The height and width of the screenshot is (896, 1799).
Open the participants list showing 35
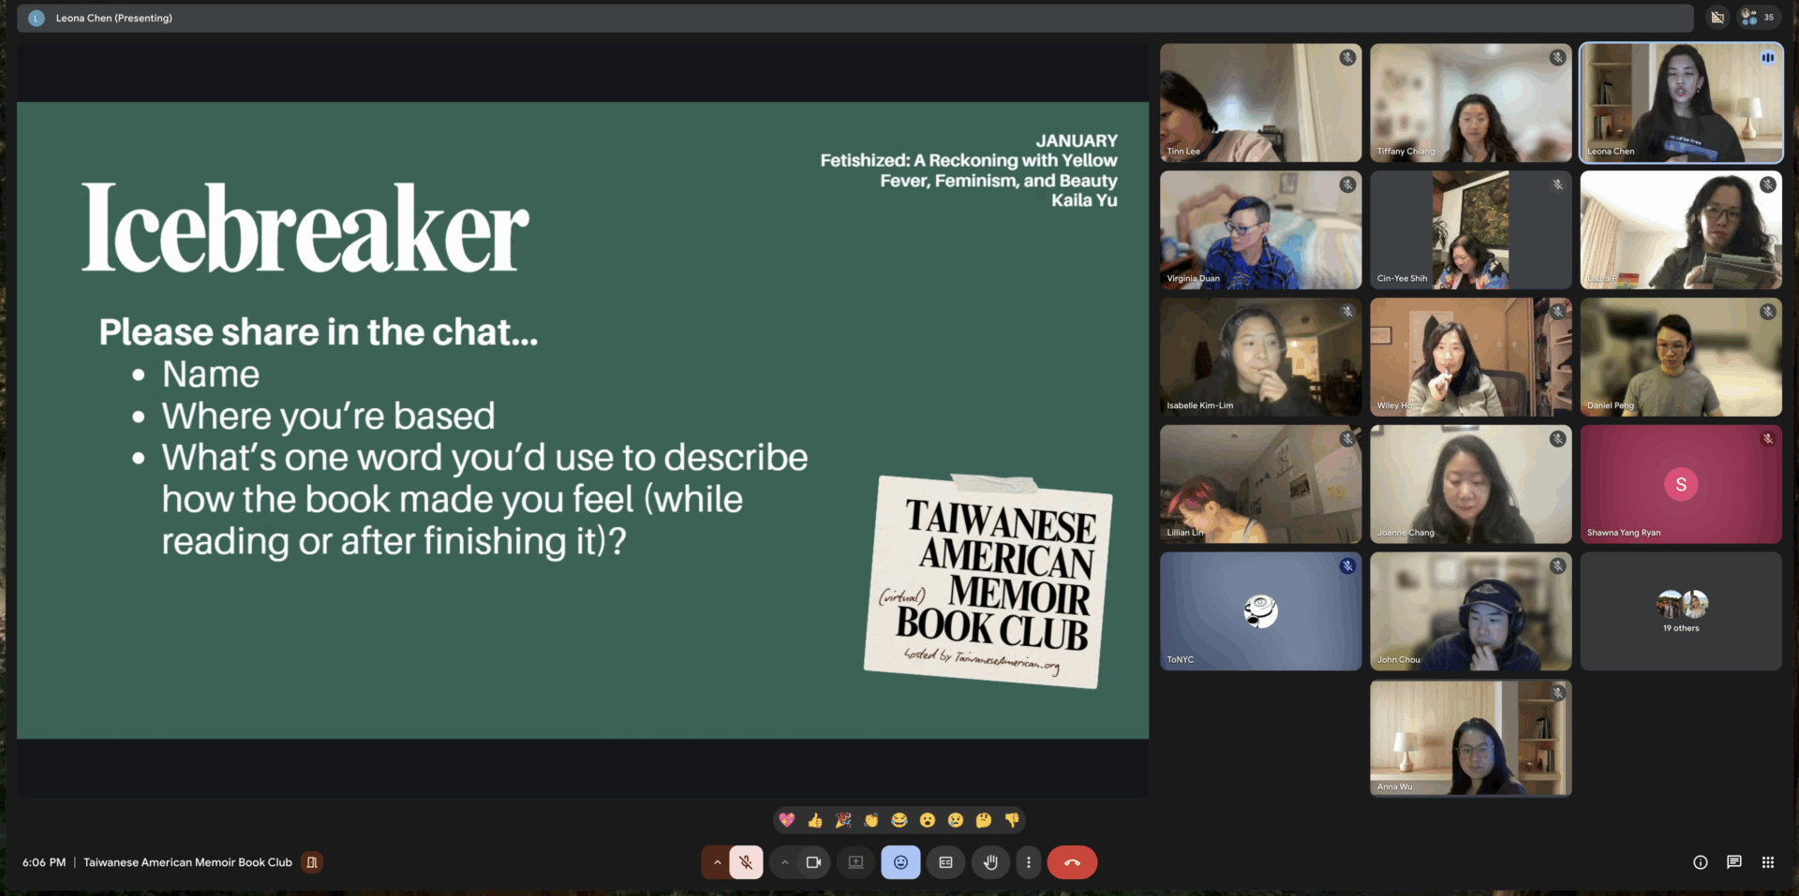click(1759, 18)
